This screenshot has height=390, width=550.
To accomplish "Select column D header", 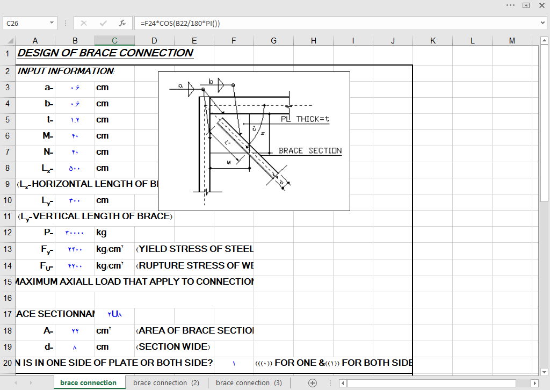I will pos(154,41).
